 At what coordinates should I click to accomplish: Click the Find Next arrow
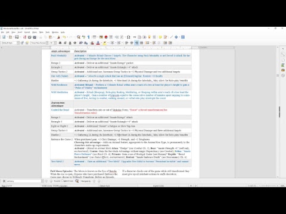point(51,181)
